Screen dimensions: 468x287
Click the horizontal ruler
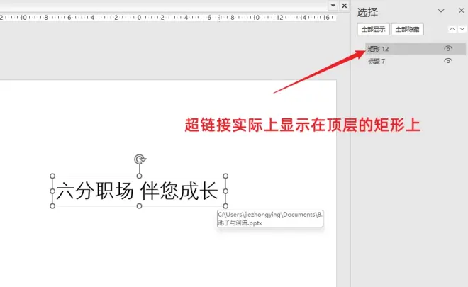pos(168,18)
